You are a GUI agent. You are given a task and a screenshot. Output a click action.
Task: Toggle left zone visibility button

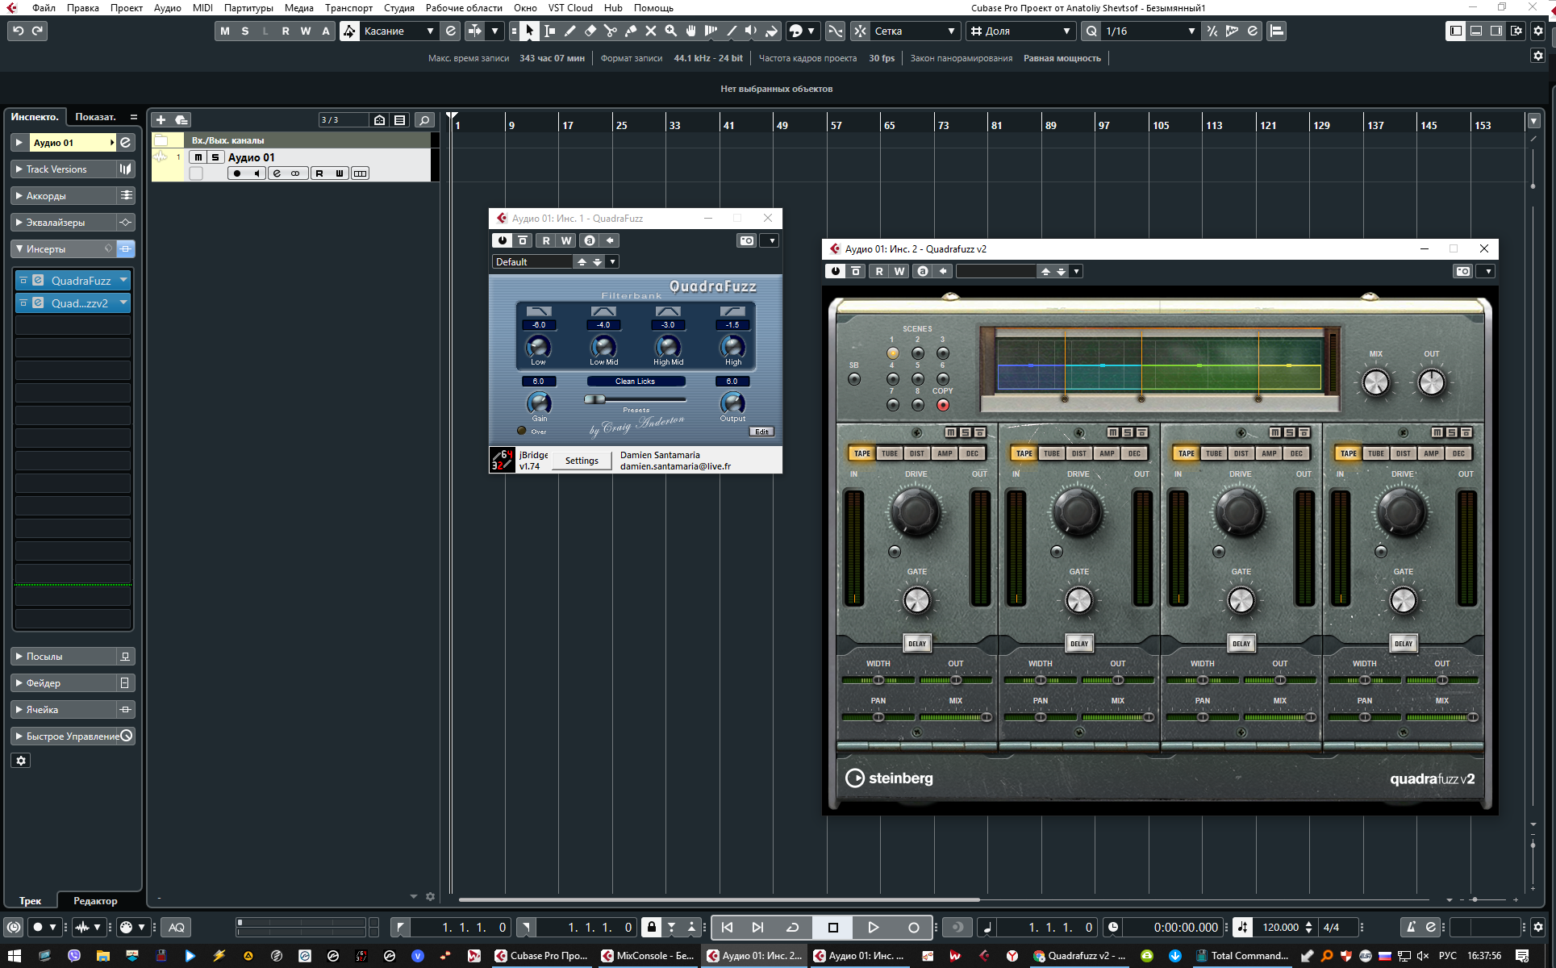point(1455,31)
